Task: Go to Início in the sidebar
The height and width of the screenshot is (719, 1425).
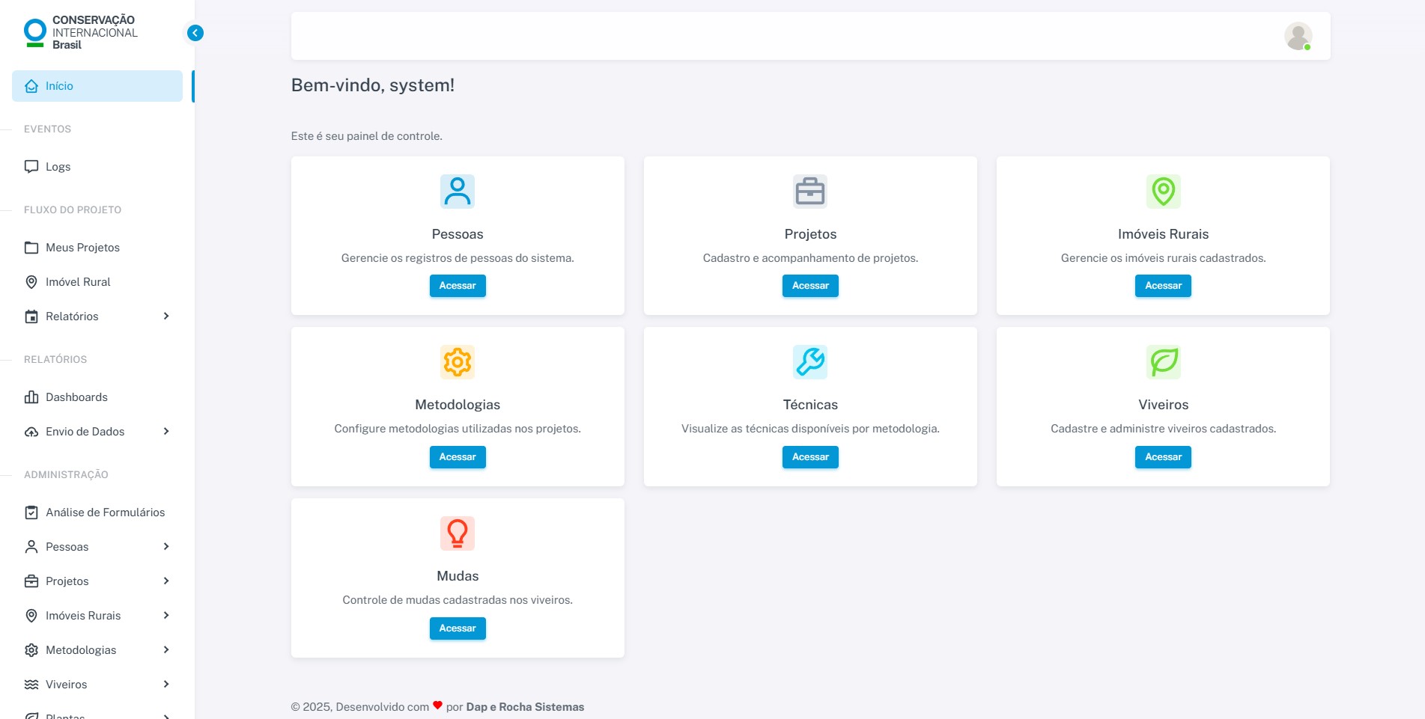Action: pyautogui.click(x=97, y=86)
